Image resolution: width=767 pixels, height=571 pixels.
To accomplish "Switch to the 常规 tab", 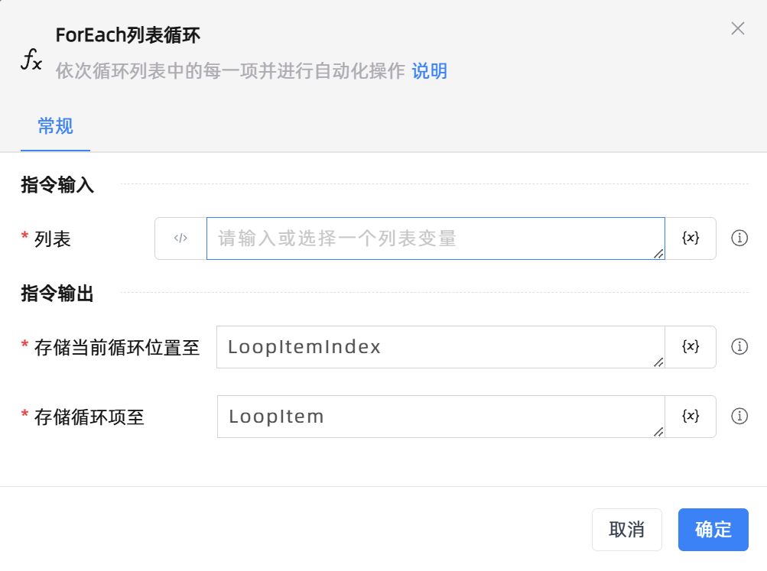I will [x=54, y=126].
